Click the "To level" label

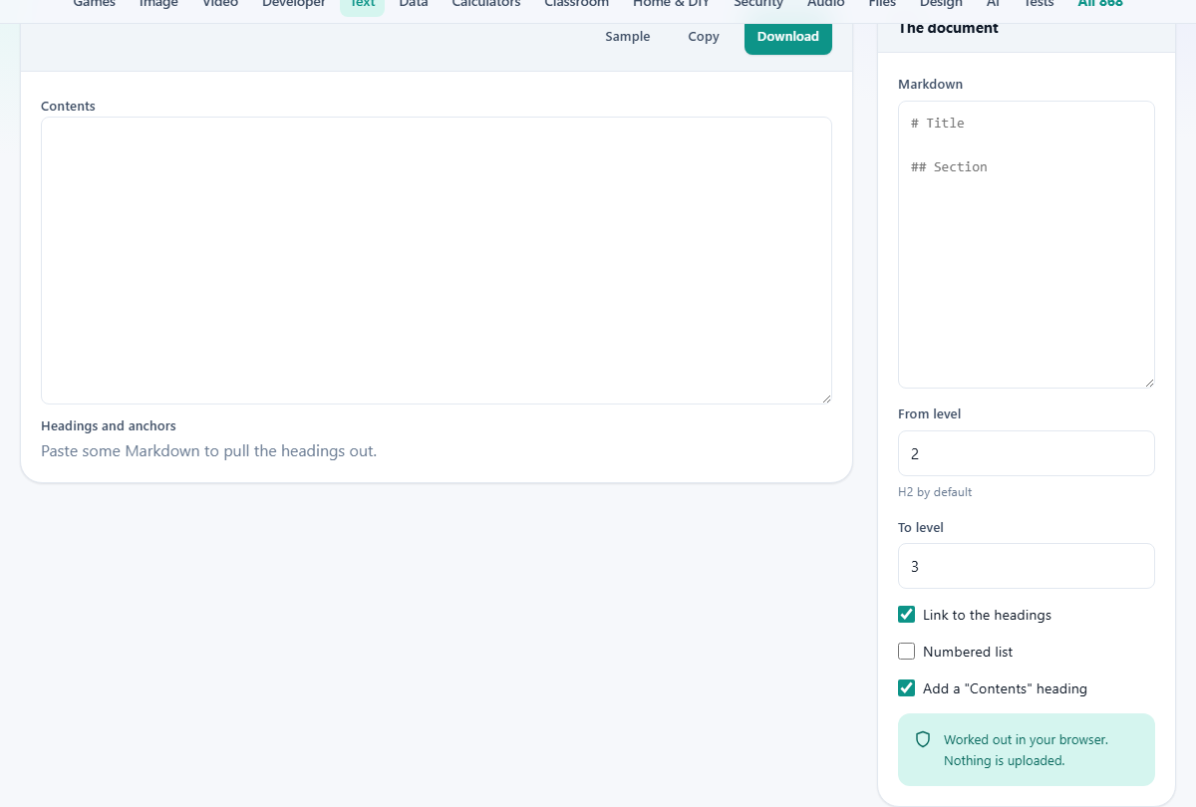(921, 527)
